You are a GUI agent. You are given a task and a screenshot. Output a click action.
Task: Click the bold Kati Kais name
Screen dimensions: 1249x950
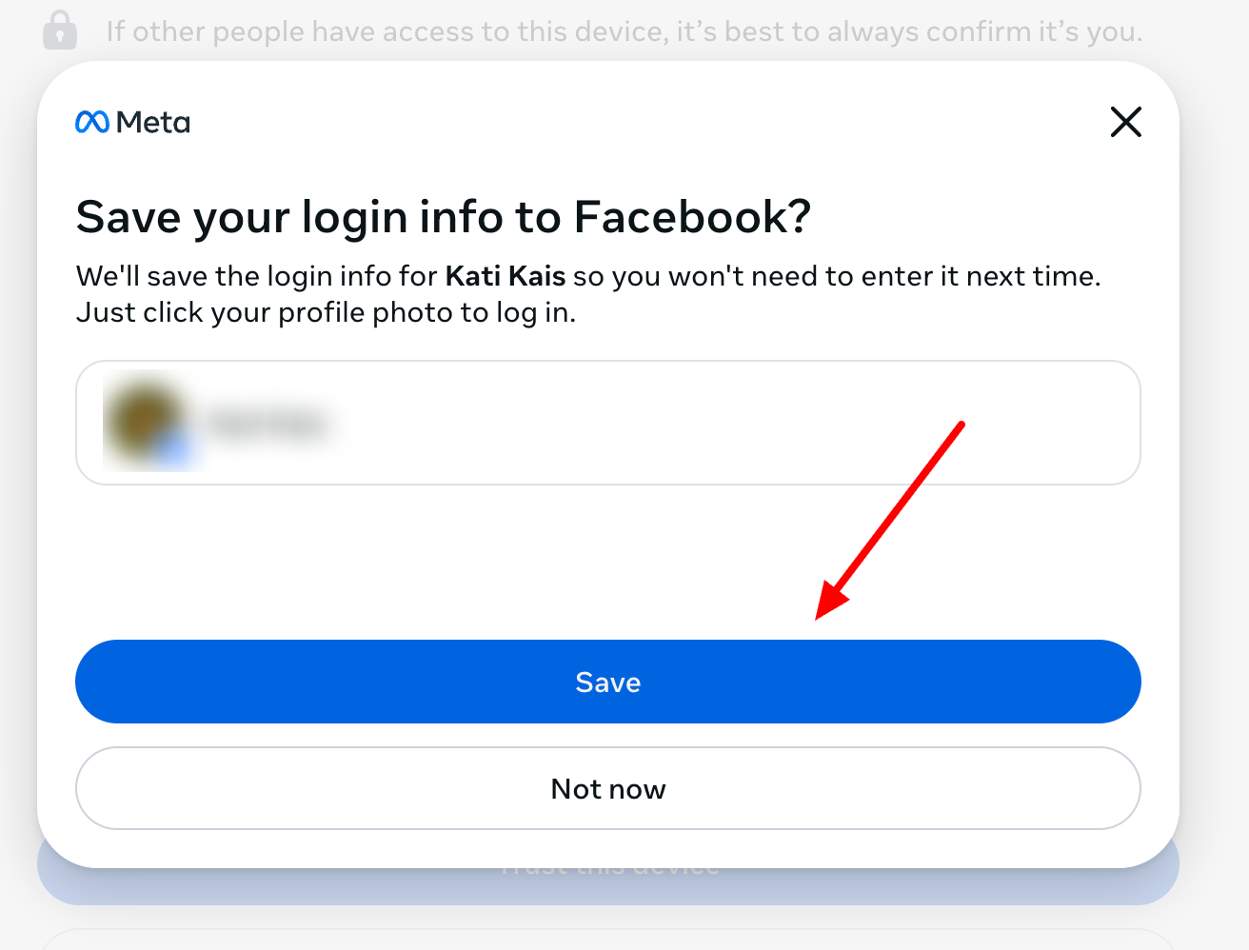pos(506,276)
